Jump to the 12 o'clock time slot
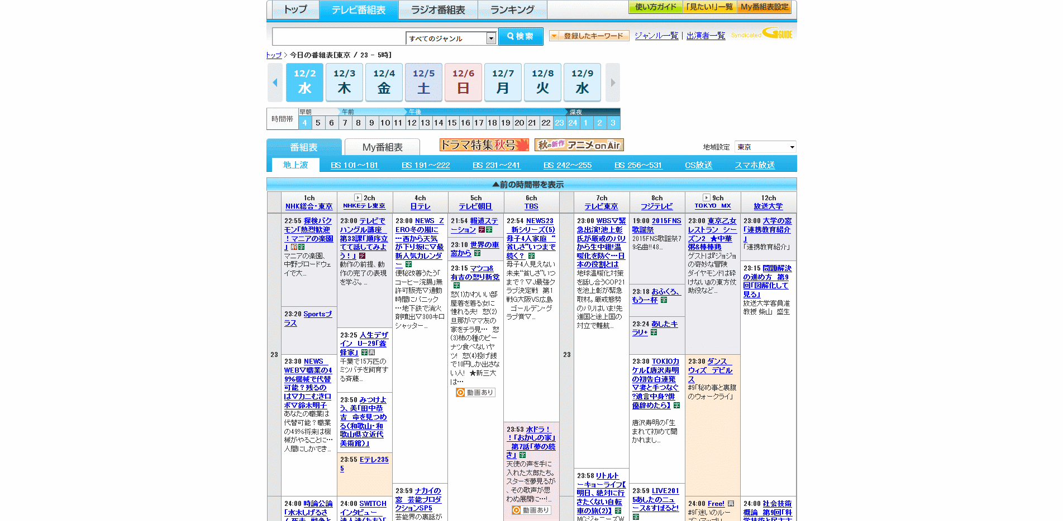The width and height of the screenshot is (1063, 521). tap(412, 123)
